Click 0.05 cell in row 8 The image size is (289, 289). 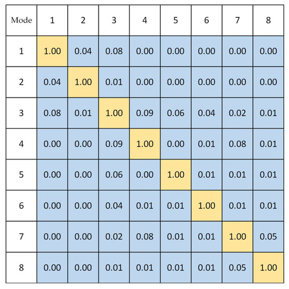pyautogui.click(x=238, y=267)
